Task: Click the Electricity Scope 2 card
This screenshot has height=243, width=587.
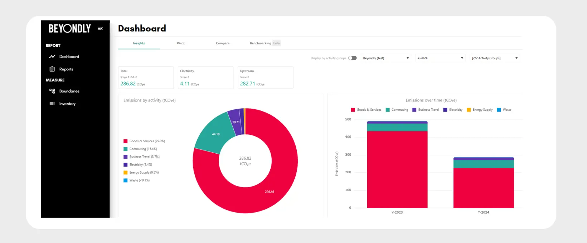Action: coord(206,78)
